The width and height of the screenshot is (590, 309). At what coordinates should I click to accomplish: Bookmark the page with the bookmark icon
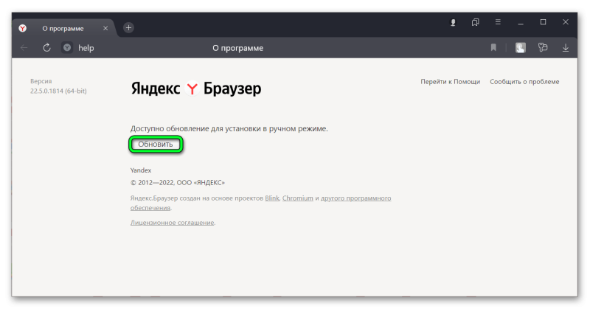tap(493, 47)
